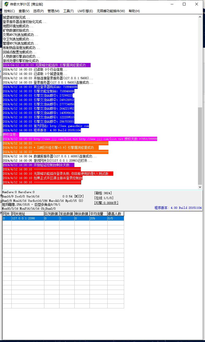The height and width of the screenshot is (342, 205).
Task: Click the 队列数据 column header
Action: point(52,214)
